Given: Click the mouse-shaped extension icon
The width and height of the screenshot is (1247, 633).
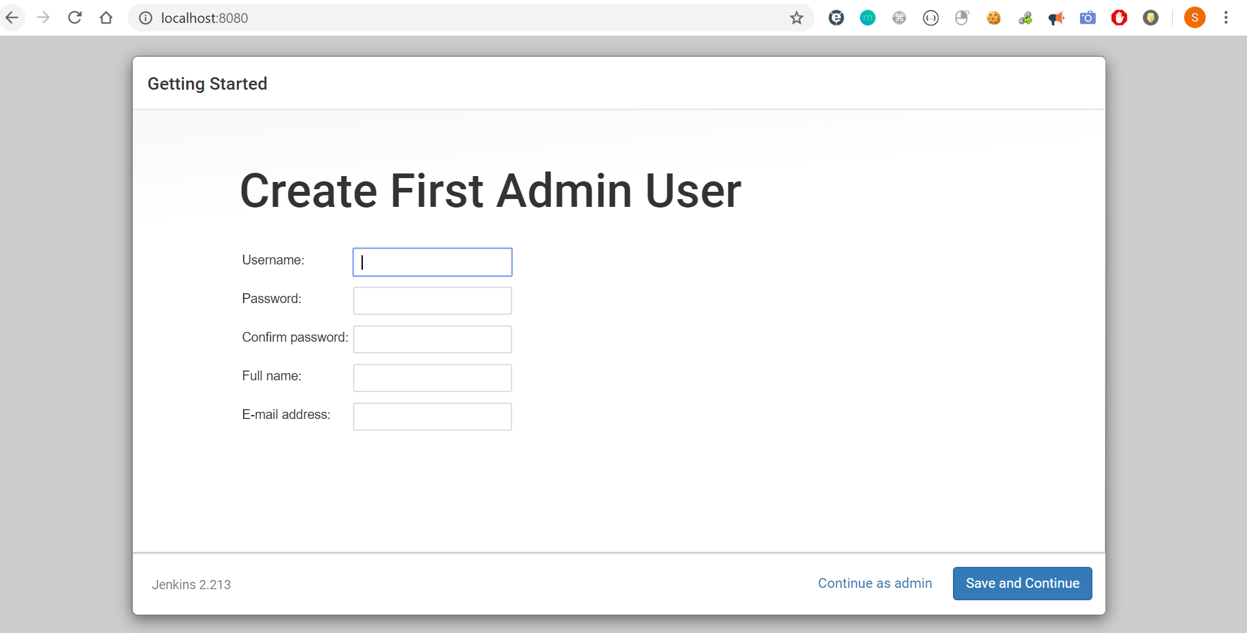Looking at the screenshot, I should [x=961, y=18].
